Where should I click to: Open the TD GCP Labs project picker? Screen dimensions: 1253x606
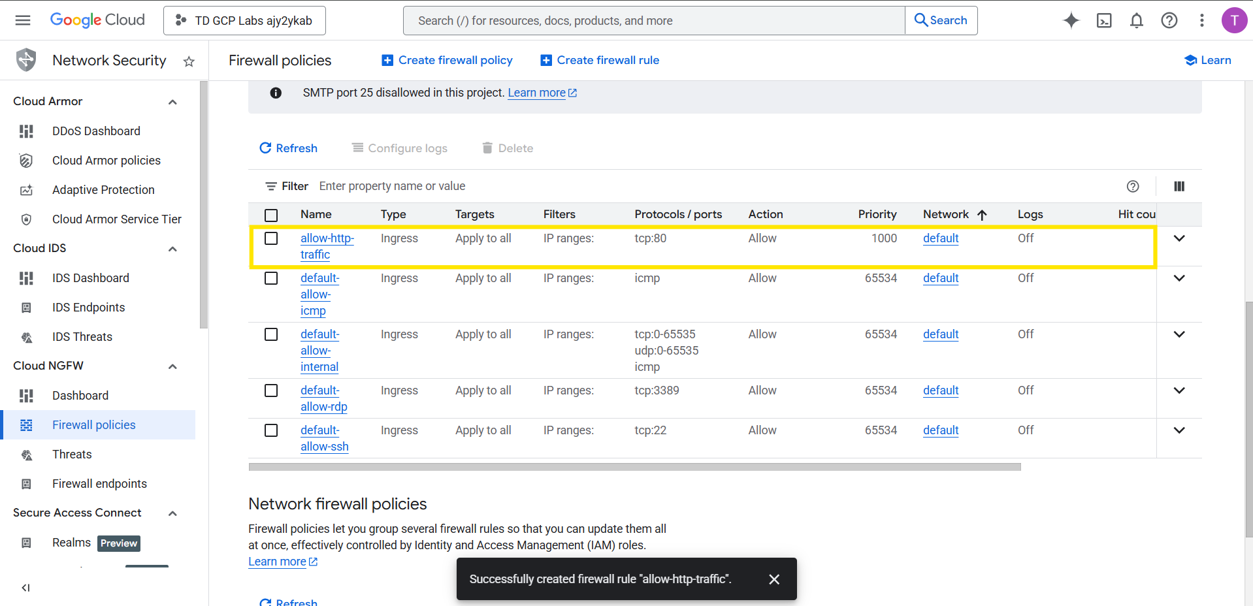coord(244,20)
